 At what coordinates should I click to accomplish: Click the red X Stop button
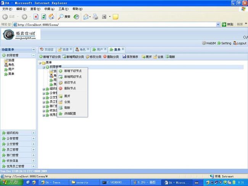pyautogui.click(x=36, y=17)
